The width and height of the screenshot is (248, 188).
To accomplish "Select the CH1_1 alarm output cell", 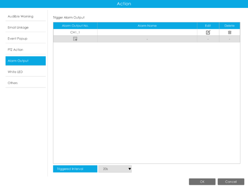I will (x=75, y=32).
